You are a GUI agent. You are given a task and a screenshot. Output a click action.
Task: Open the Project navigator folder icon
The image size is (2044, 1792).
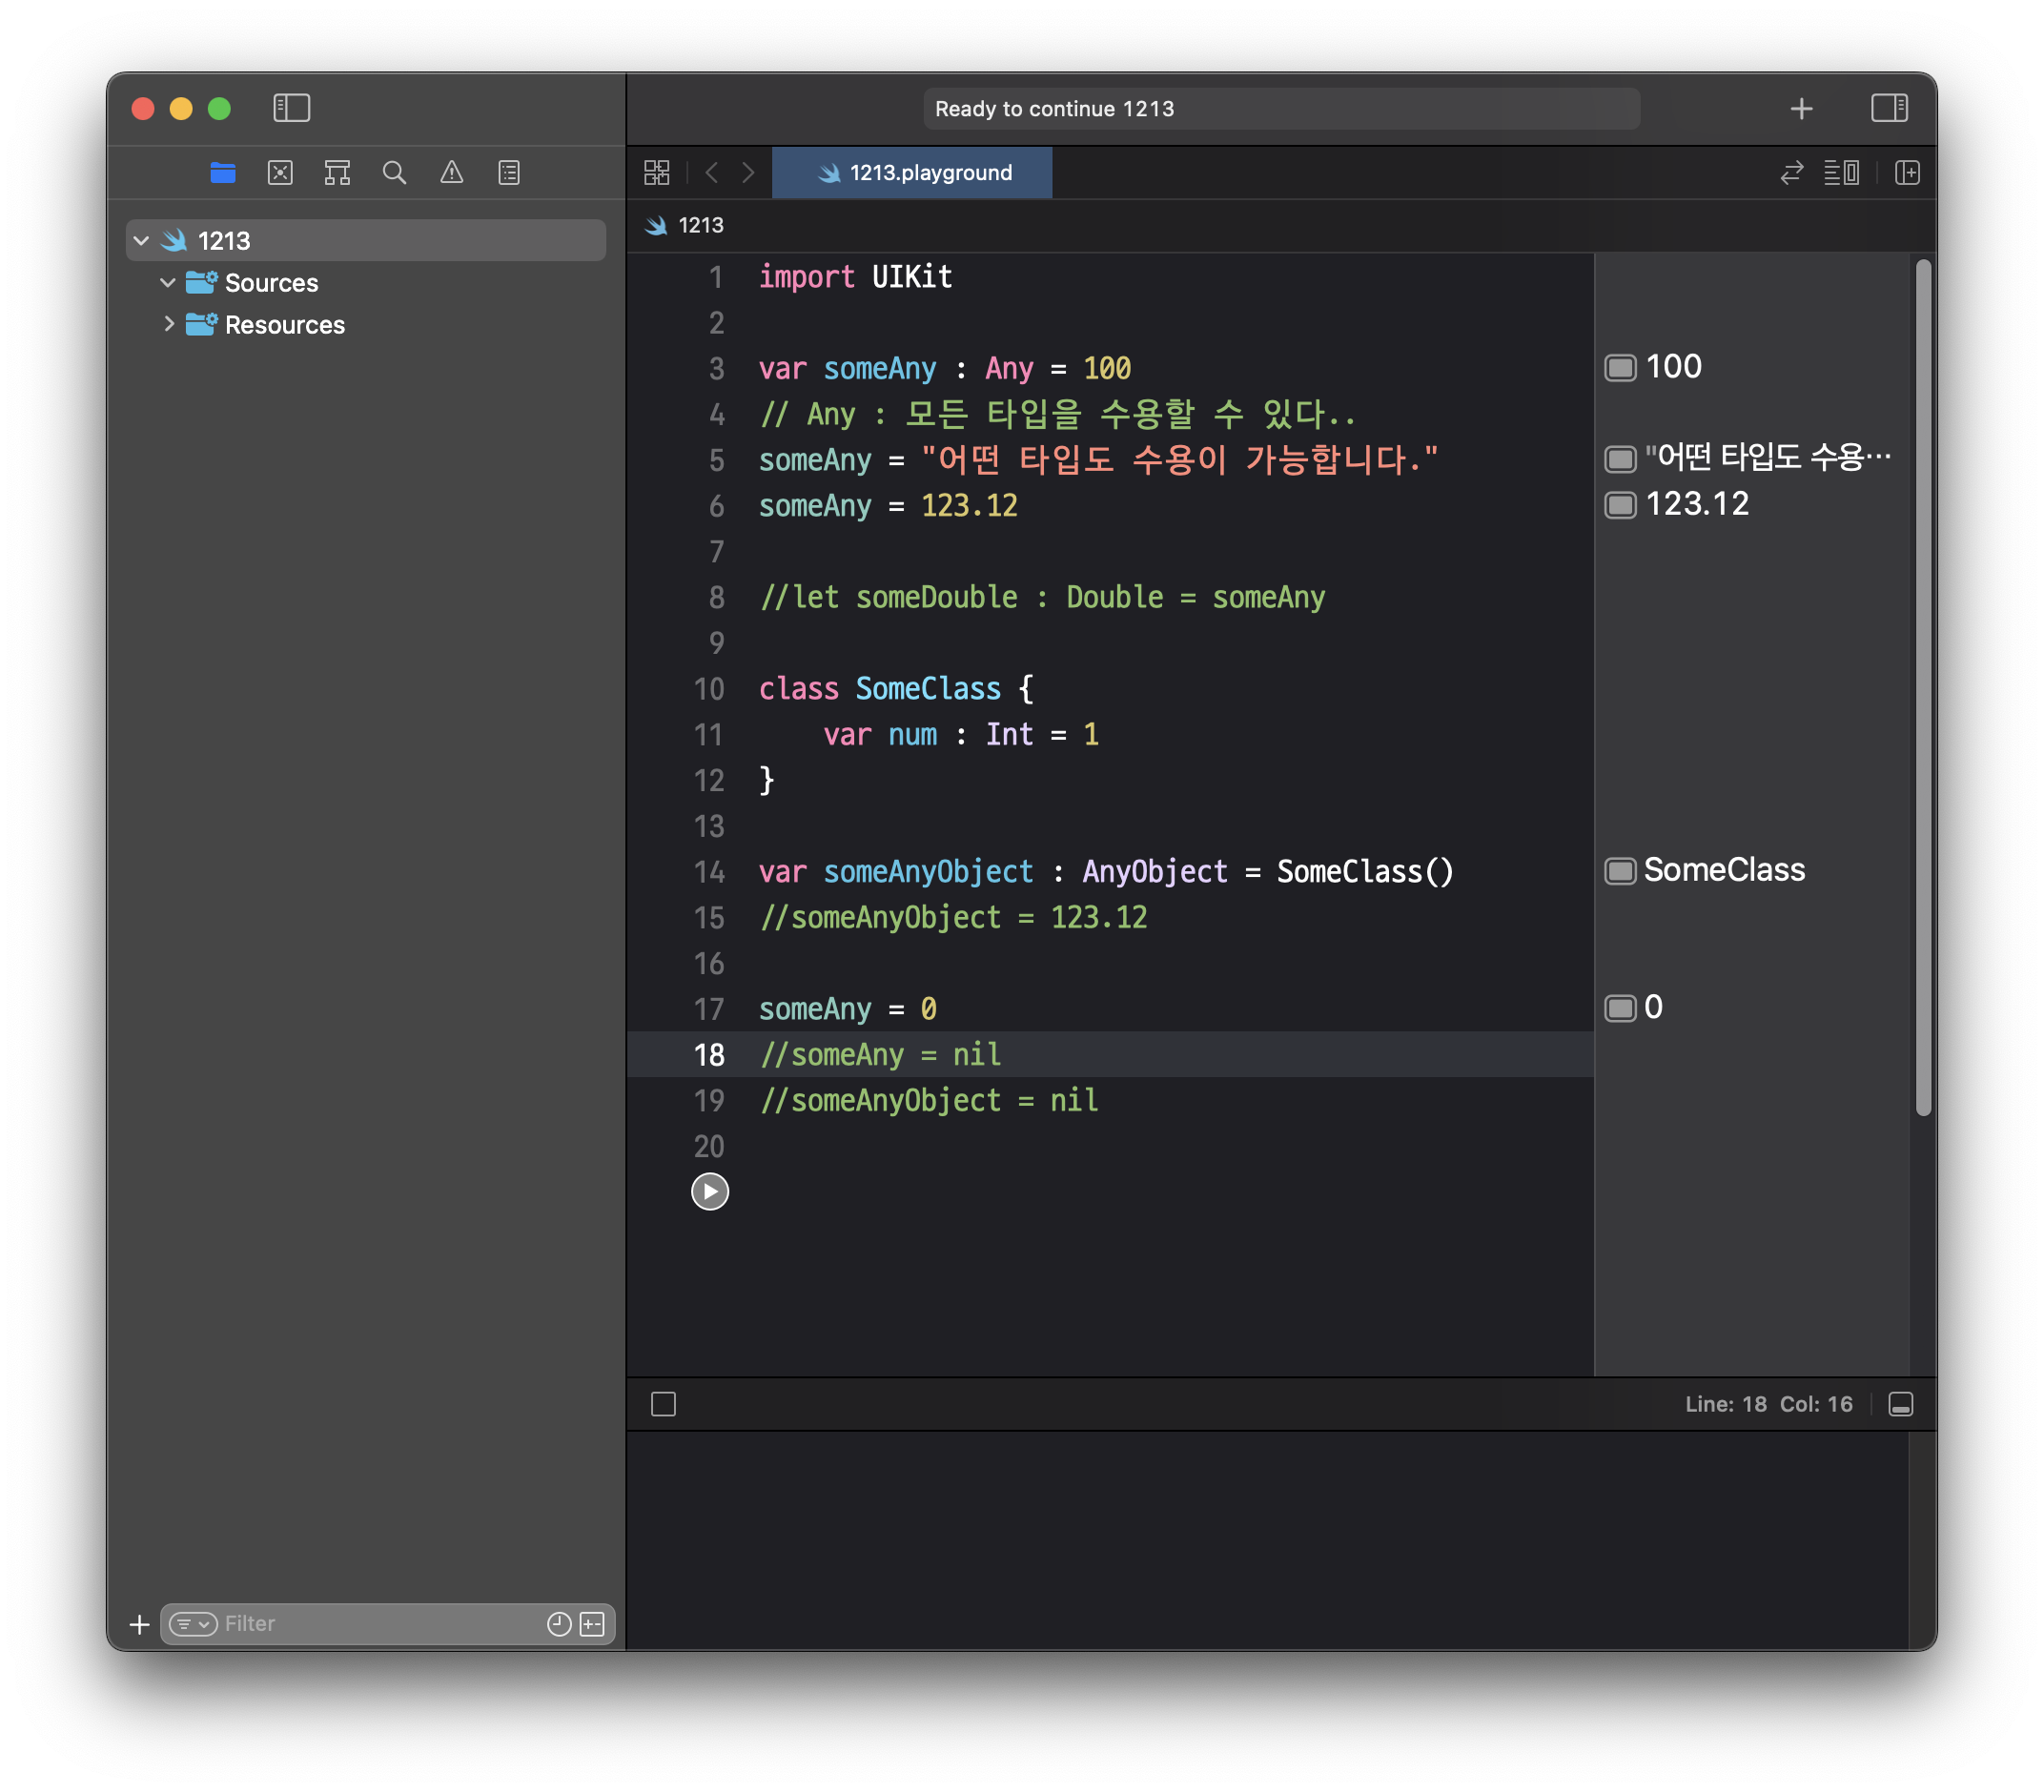pos(223,173)
